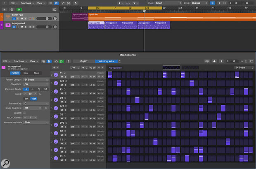Open the Drag Overlap dropdown
Image resolution: width=256 pixels, height=169 pixels.
(199, 3)
